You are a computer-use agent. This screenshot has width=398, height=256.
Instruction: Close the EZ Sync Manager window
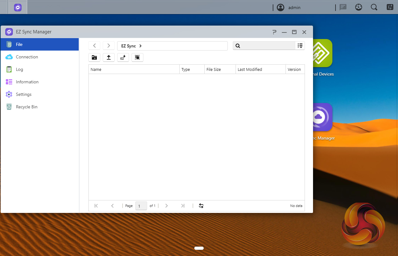coord(304,32)
